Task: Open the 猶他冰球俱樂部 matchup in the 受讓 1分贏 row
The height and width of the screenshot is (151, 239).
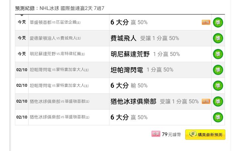Action: pos(59,101)
